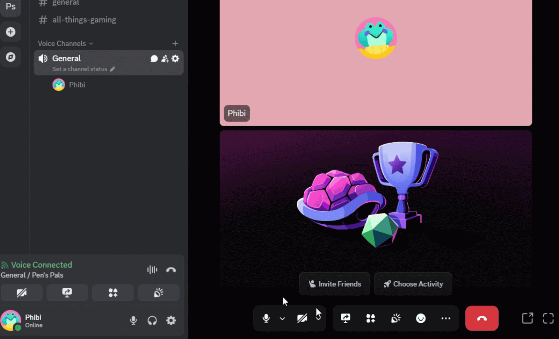Deafen yourself using the headphones icon
The image size is (559, 339).
pyautogui.click(x=152, y=320)
